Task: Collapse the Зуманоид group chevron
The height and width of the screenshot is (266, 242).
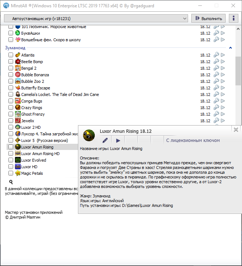Action: pyautogui.click(x=230, y=48)
